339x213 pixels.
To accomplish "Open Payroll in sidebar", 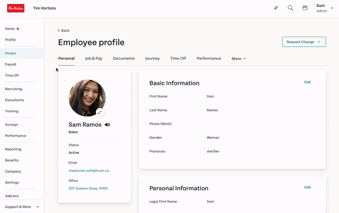I will tap(11, 64).
